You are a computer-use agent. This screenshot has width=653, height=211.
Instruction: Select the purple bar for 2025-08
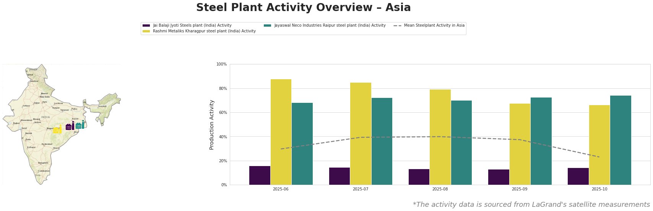419,177
